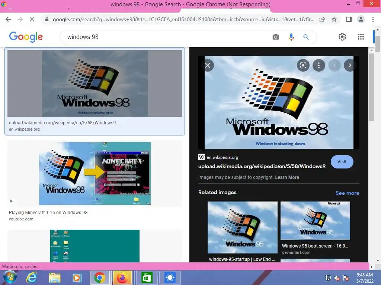
Task: Go to next image in preview
Action: pos(350,65)
